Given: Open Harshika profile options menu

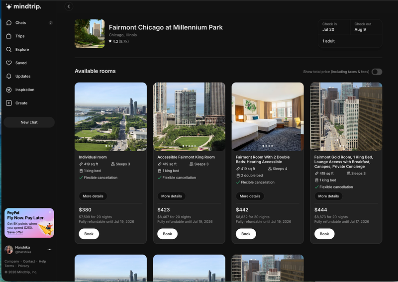Looking at the screenshot, I should [49, 250].
